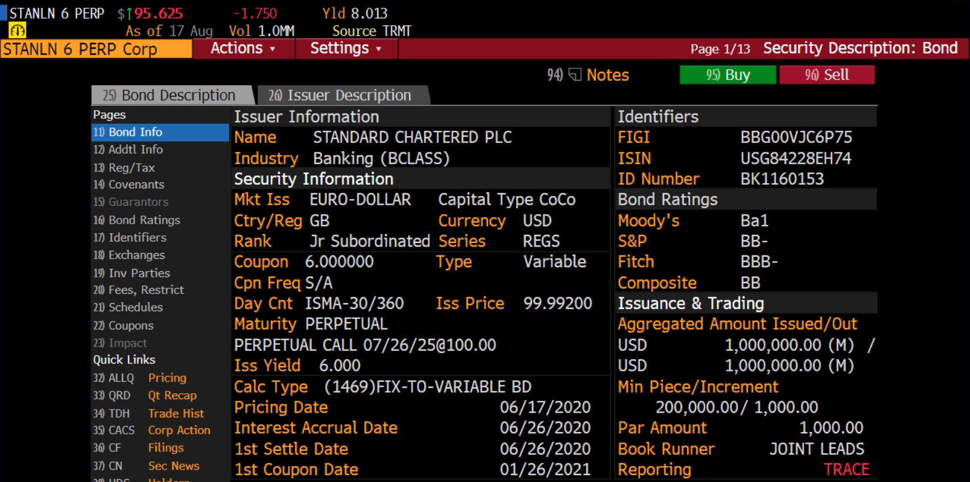Click the 1st Coupon Date 01/26/2021

(545, 470)
